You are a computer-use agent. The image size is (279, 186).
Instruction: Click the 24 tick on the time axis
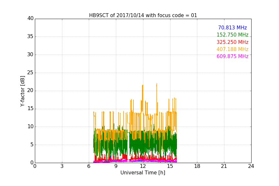click(x=251, y=166)
